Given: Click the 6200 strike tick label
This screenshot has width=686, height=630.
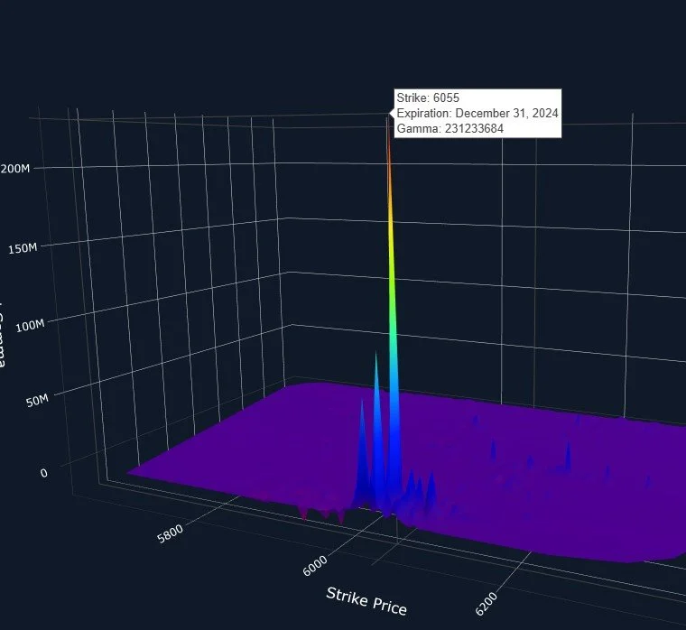Looking at the screenshot, I should point(486,604).
